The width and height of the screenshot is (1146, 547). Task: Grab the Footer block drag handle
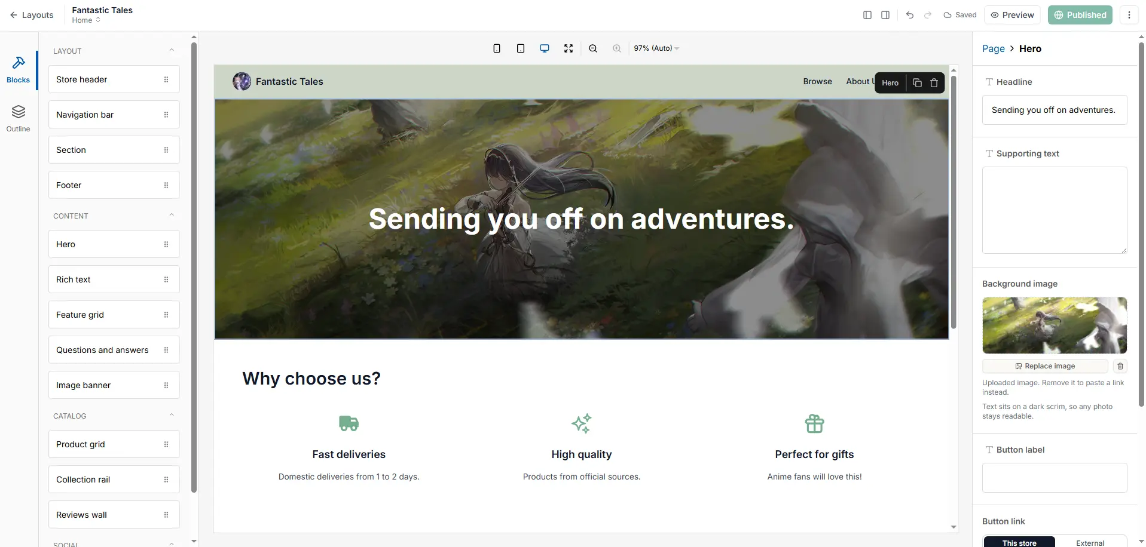click(x=166, y=185)
